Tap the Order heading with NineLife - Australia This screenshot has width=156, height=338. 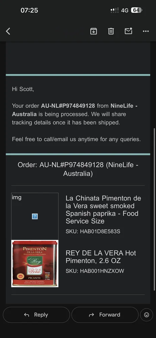(x=78, y=169)
